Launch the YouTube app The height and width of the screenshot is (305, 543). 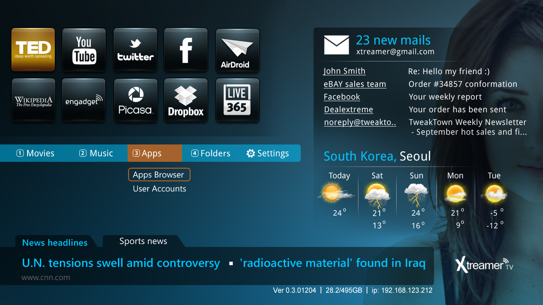tap(84, 50)
